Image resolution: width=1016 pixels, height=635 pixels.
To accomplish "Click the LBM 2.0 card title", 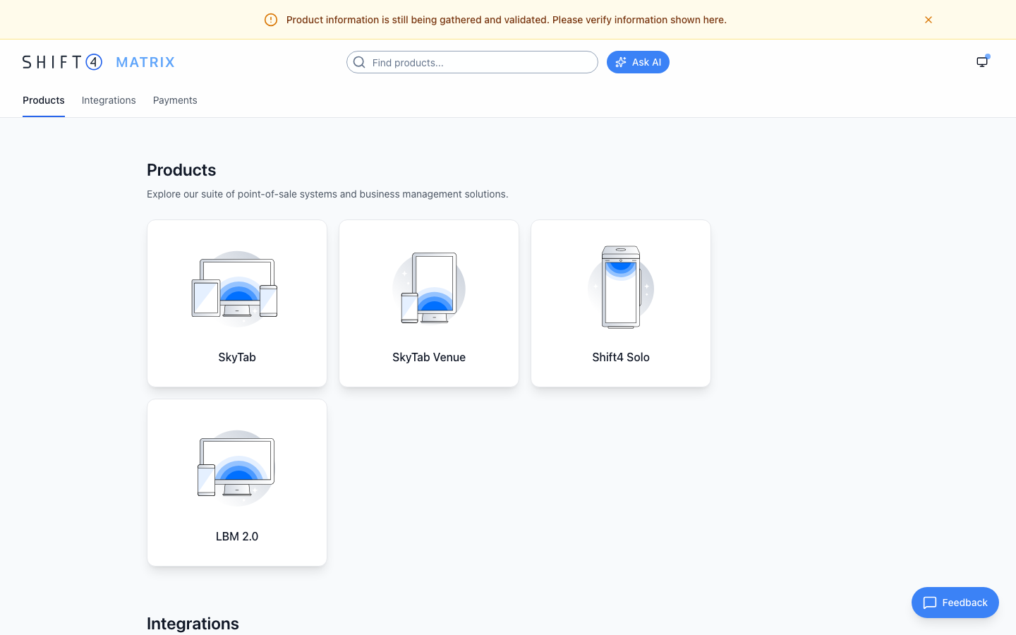I will coord(237,536).
